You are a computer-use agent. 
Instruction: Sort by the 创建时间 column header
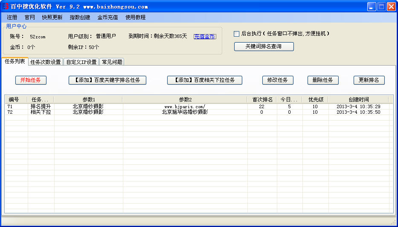pyautogui.click(x=358, y=99)
